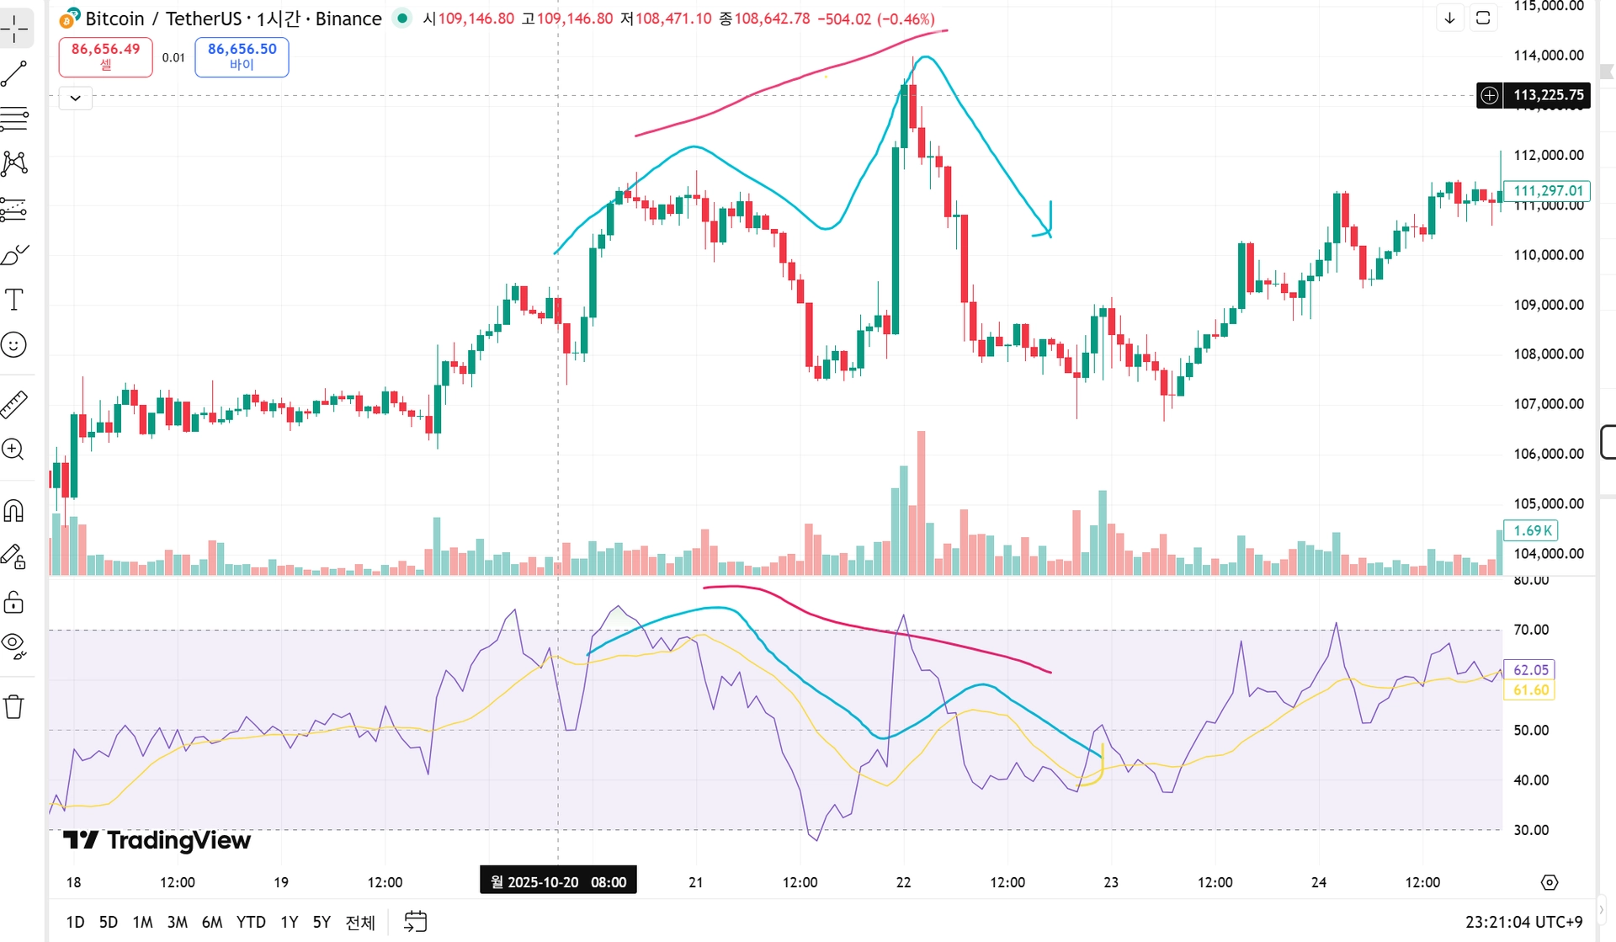Open the emoji icons tool
Screen dimensions: 1616x942
coord(15,344)
